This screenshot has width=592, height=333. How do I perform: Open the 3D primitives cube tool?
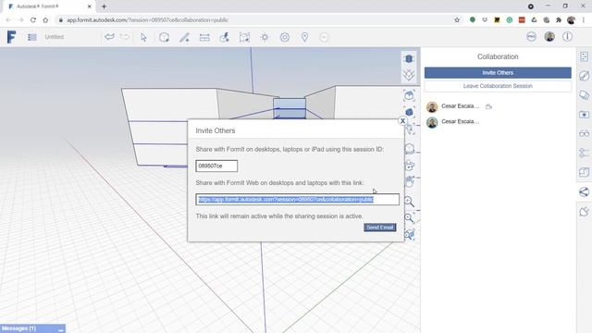click(x=164, y=37)
